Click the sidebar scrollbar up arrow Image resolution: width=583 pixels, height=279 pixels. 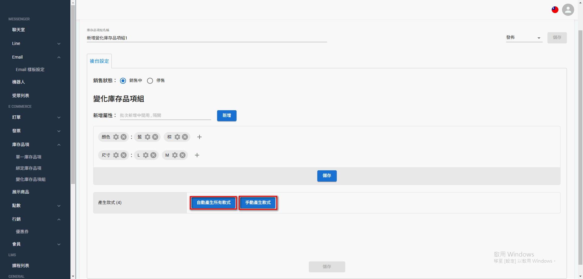73,2
